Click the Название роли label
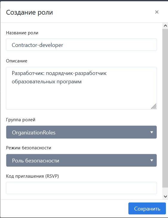 tap(22, 33)
